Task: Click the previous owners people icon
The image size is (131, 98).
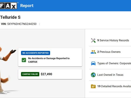Action: tap(93, 52)
